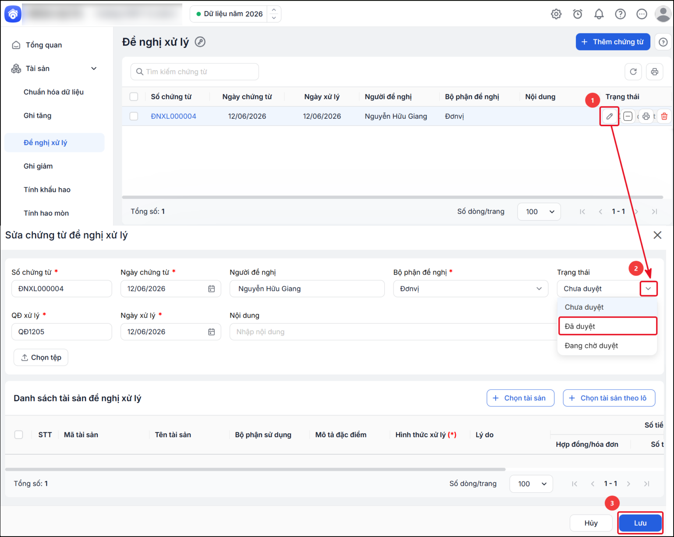Choose Đã duyệt status option
The height and width of the screenshot is (537, 674).
pos(607,326)
